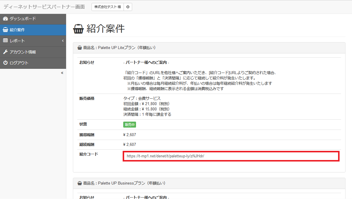Click the ログアウト sidebar item
This screenshot has width=352, height=199.
pos(33,63)
